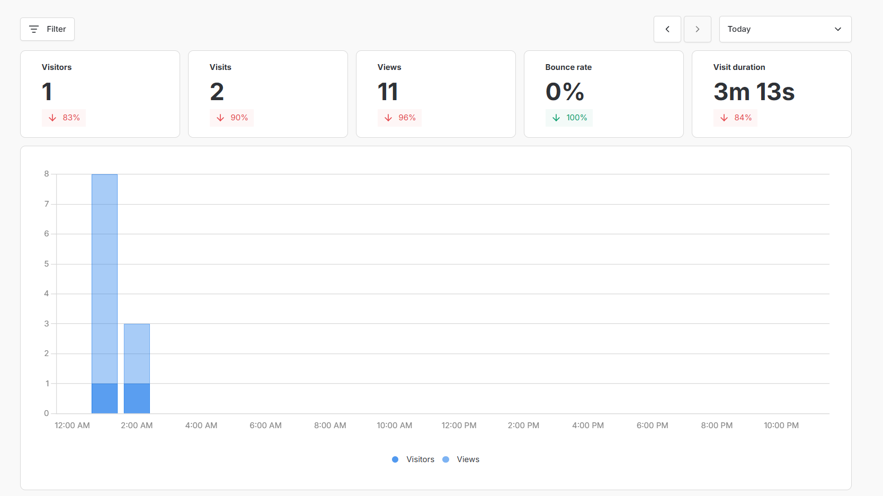Click the light blue Views legend dot
The image size is (883, 496).
pyautogui.click(x=446, y=459)
